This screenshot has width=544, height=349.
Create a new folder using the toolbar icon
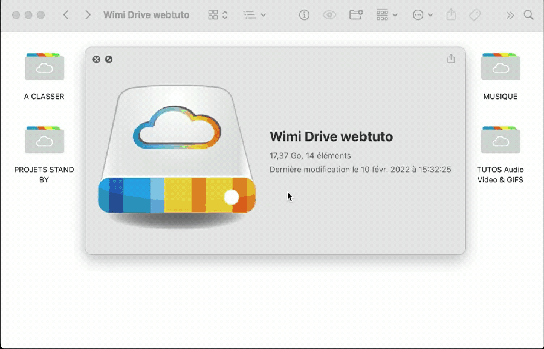click(x=355, y=14)
